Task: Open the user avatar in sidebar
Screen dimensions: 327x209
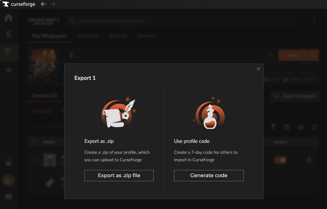Action: 8,180
